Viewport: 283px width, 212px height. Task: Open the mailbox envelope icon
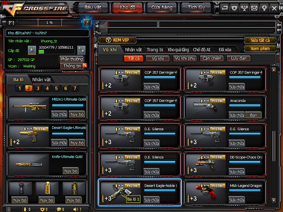click(254, 8)
